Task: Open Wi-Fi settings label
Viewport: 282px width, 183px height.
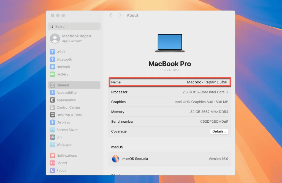Action: coord(61,52)
